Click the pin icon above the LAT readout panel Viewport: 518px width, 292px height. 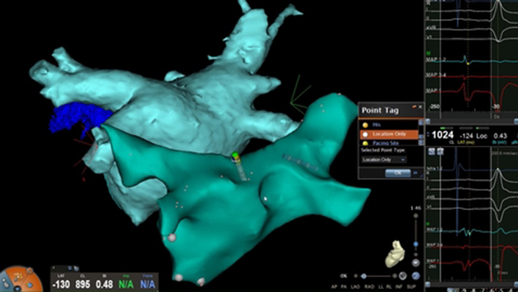(x=69, y=268)
